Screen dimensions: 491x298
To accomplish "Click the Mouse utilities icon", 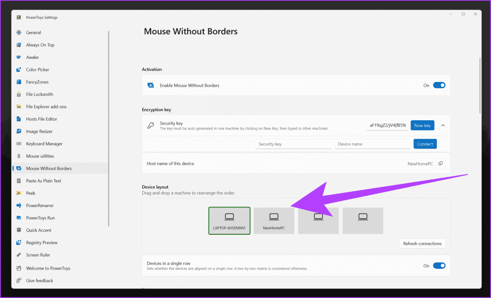I will pos(19,156).
